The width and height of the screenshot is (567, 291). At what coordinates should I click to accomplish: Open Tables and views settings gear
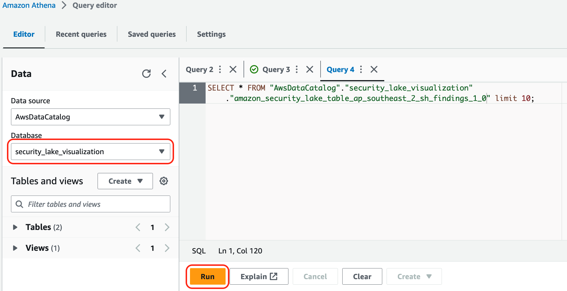(x=164, y=181)
